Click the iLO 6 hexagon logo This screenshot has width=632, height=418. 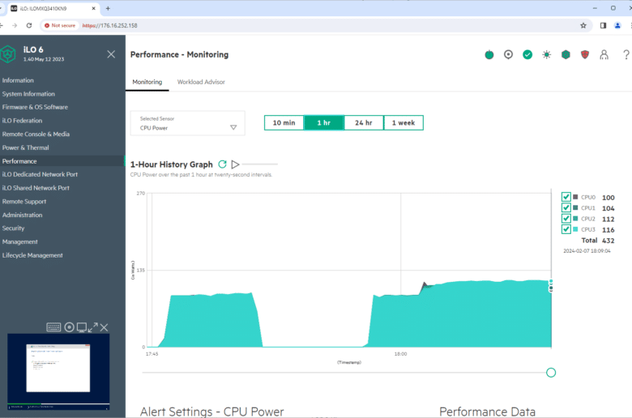click(7, 54)
